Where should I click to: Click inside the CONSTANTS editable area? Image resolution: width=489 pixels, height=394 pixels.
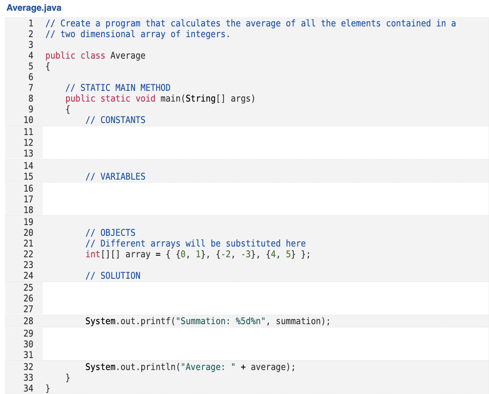pos(266,142)
